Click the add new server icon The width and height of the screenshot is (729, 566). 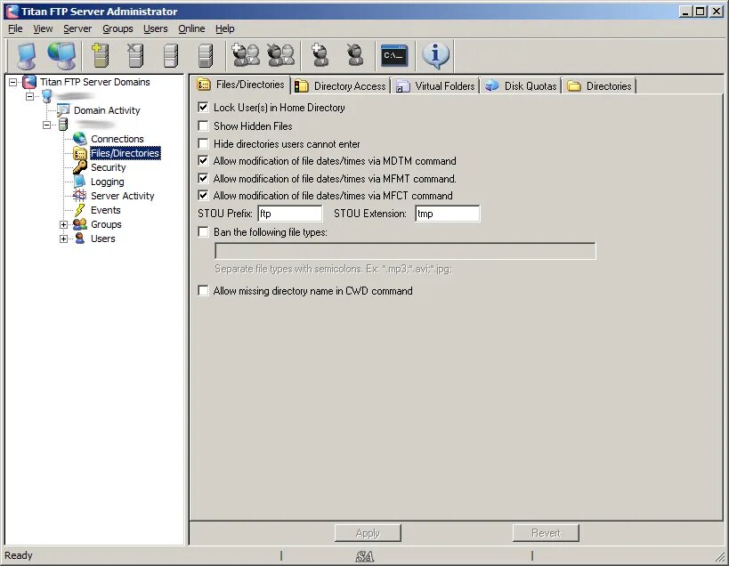[101, 55]
